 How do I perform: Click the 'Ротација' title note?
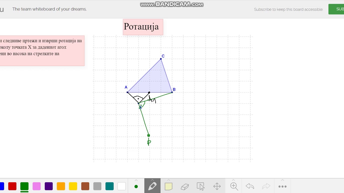(143, 27)
